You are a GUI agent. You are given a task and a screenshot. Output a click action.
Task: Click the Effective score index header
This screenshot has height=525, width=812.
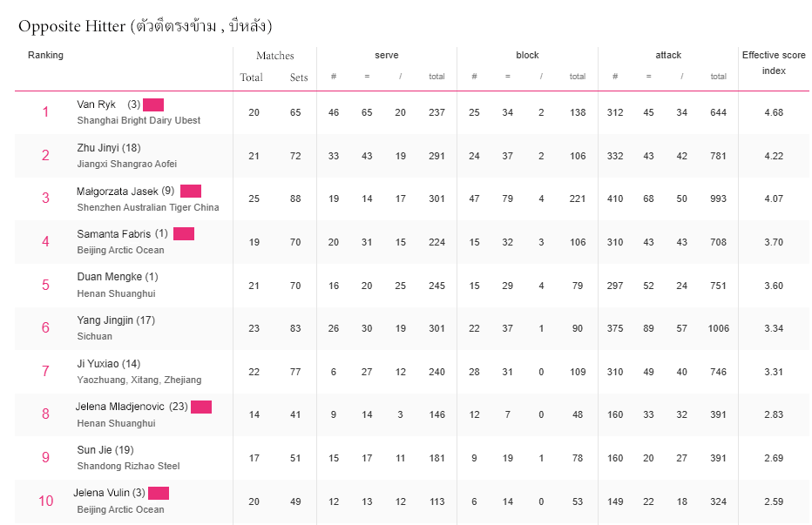click(773, 63)
